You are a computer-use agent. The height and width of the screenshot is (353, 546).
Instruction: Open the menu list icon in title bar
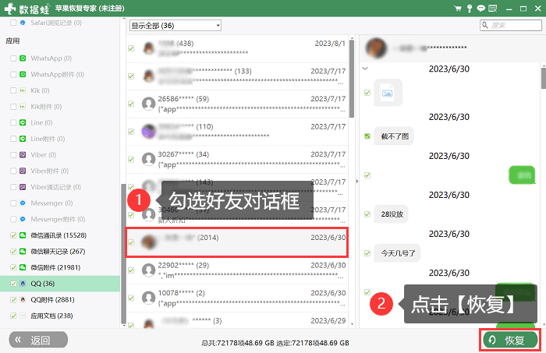(492, 9)
